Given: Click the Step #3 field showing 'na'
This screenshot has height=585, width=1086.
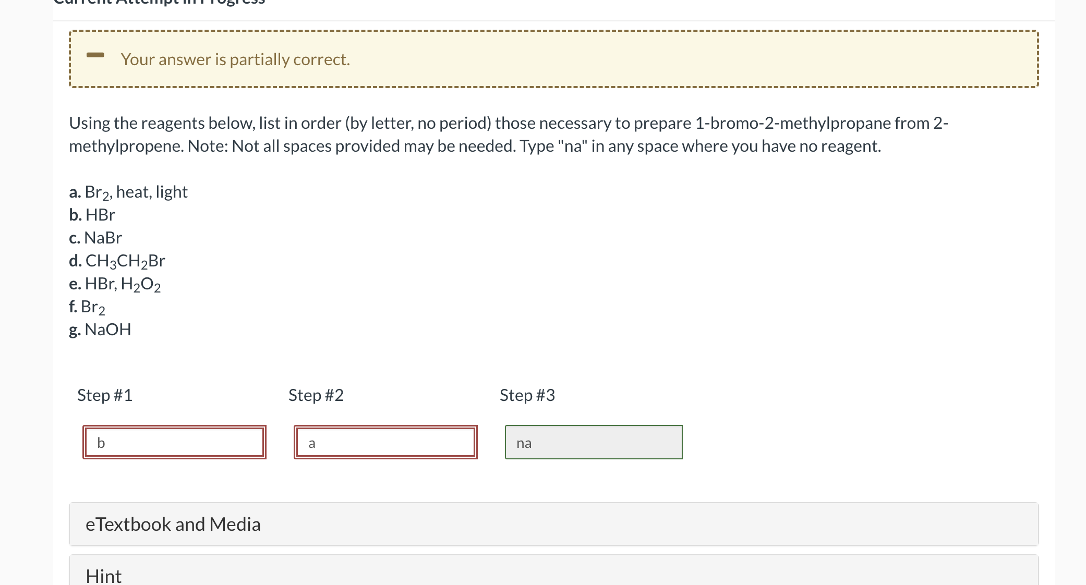Looking at the screenshot, I should pos(593,442).
